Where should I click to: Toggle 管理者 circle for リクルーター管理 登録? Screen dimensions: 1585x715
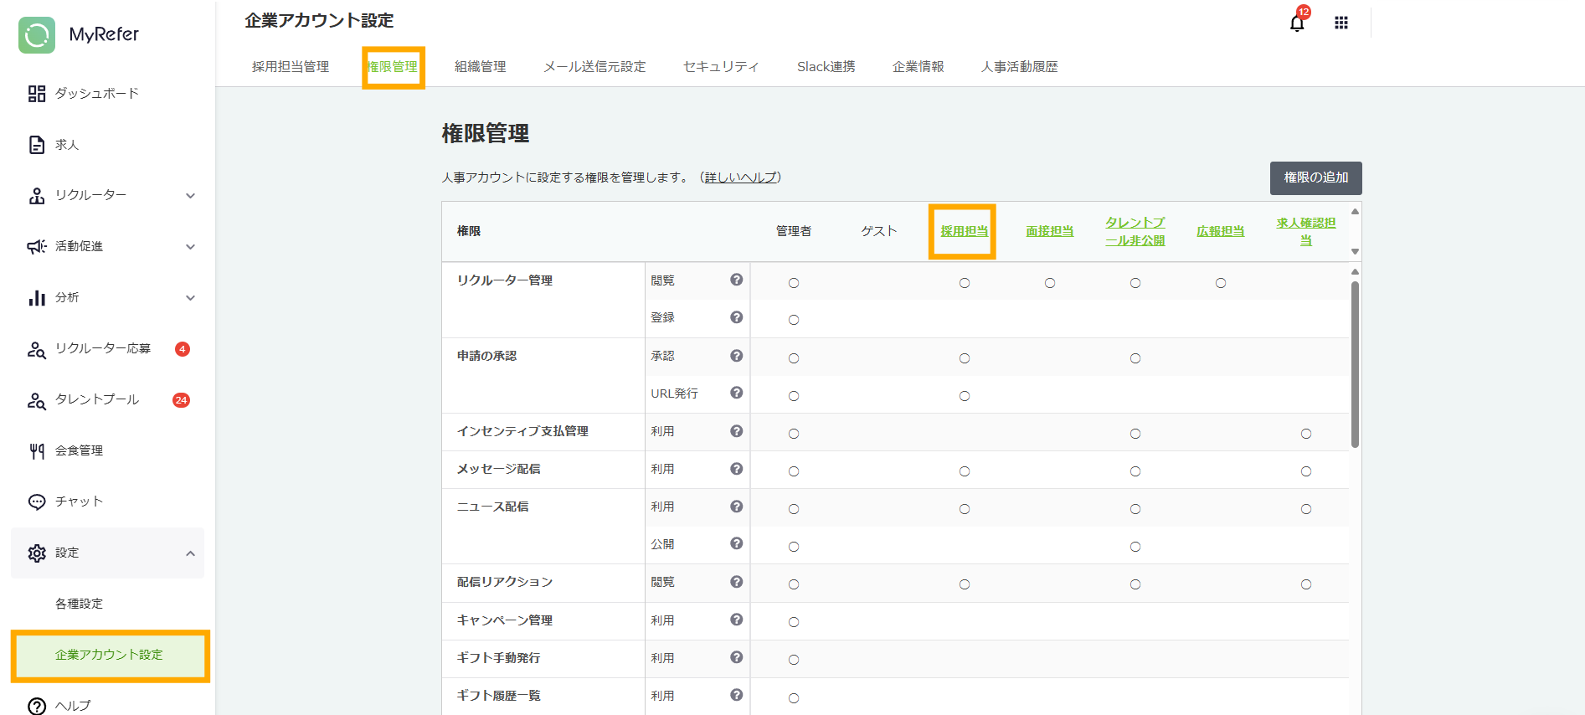(x=794, y=320)
